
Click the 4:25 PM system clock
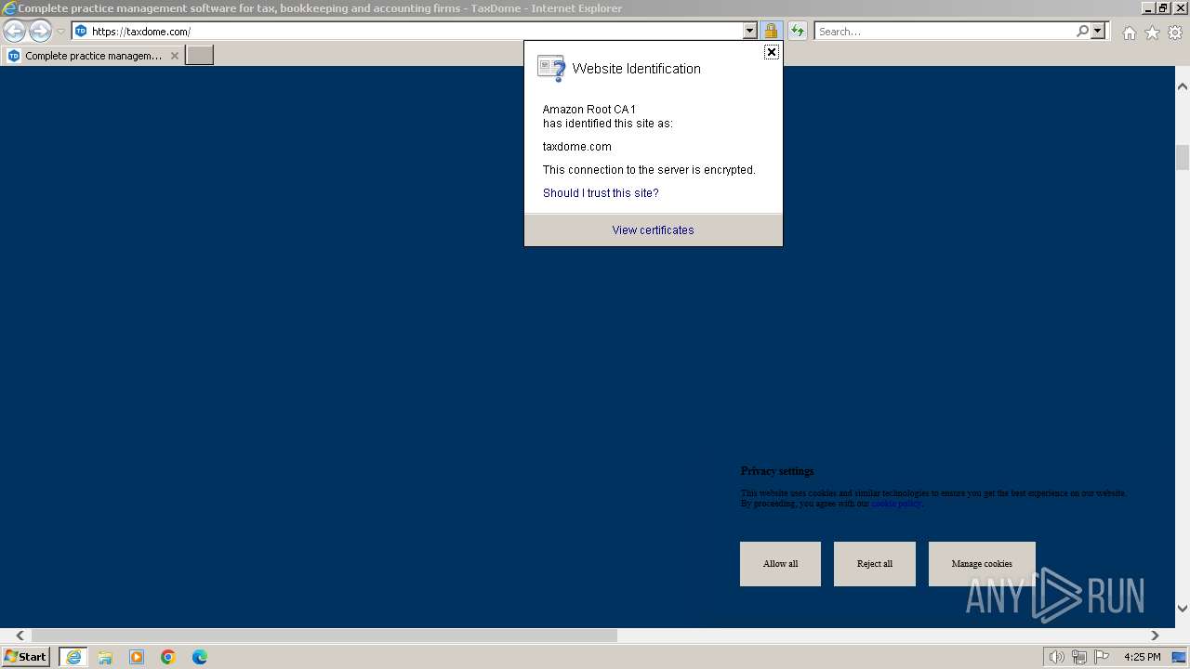pyautogui.click(x=1142, y=657)
